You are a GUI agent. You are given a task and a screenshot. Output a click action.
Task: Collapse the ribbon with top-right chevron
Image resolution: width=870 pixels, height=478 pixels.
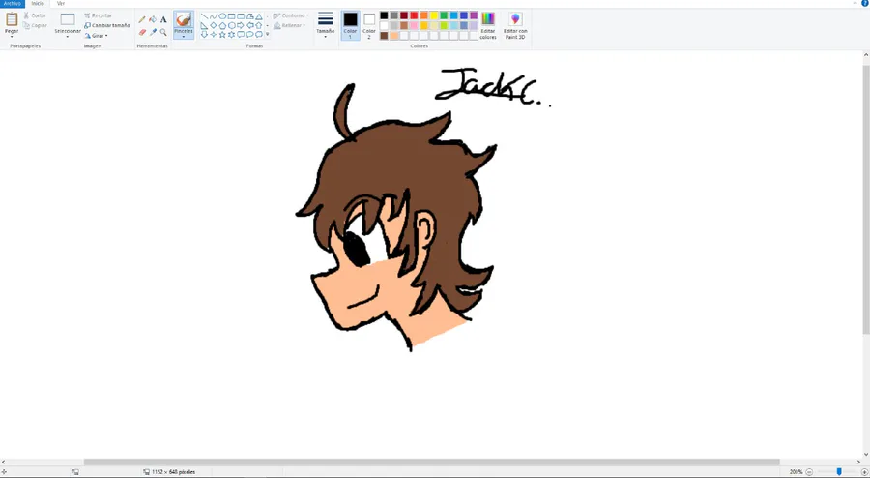[x=855, y=3]
